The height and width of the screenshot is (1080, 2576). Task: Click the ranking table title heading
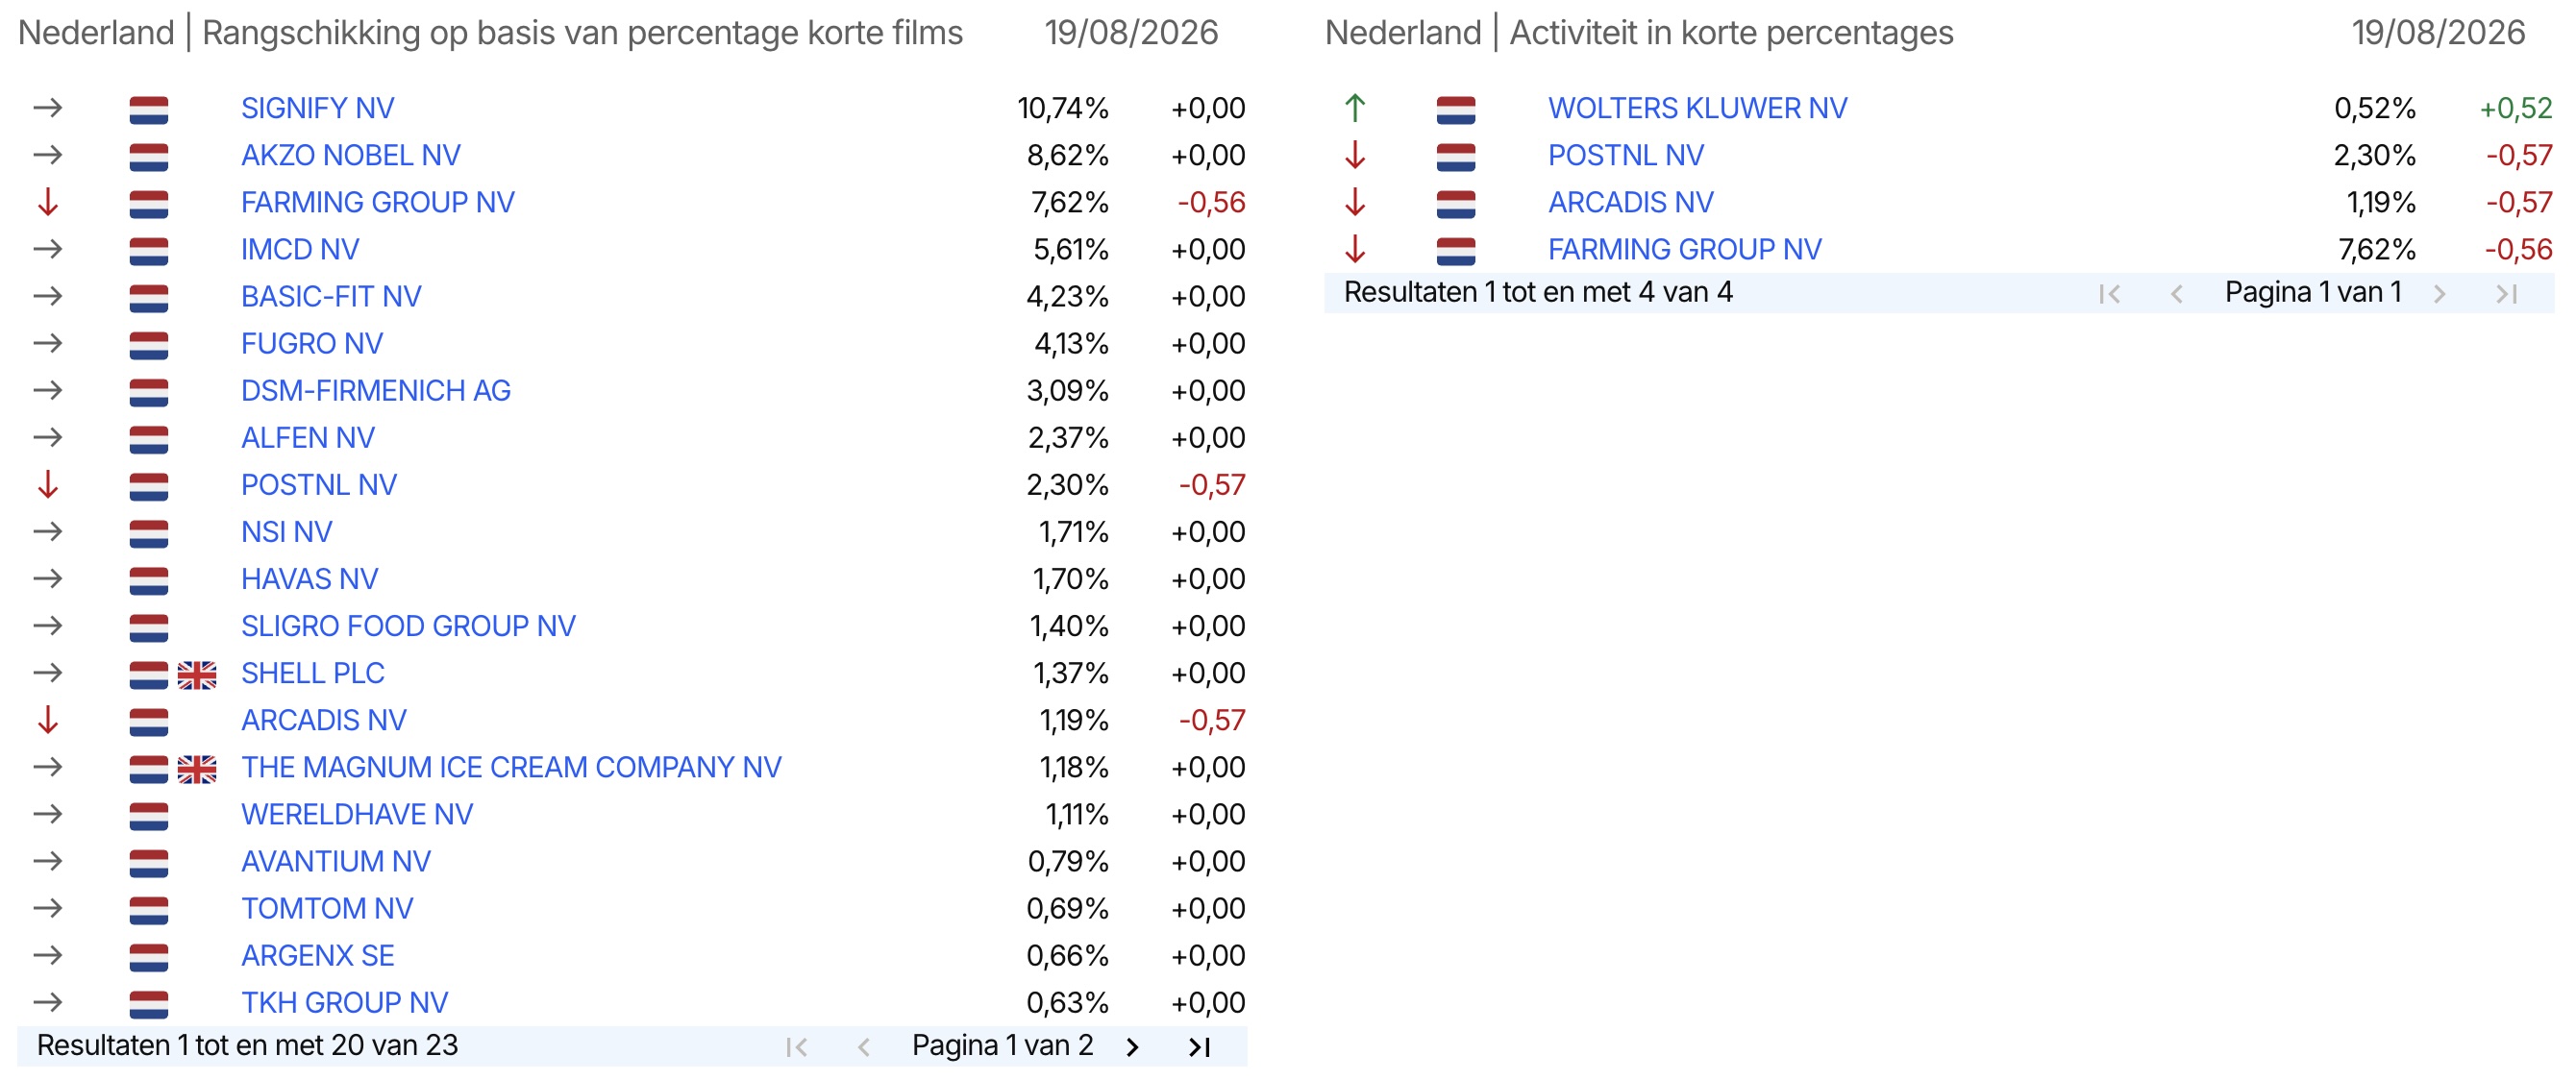pos(490,33)
